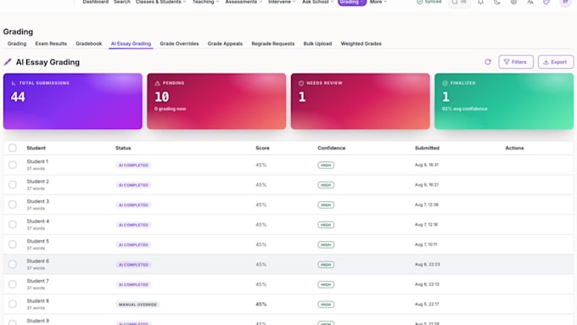Click the Pending card warning icon
Image resolution: width=577 pixels, height=325 pixels.
pos(158,83)
